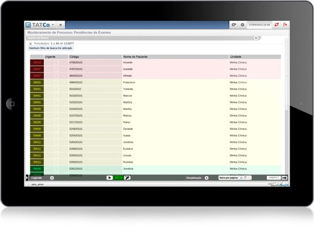The height and width of the screenshot is (227, 314).
Task: Click the help question mark icon
Action: (x=243, y=25)
